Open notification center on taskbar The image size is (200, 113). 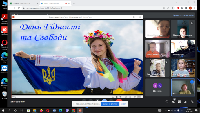tap(197, 110)
